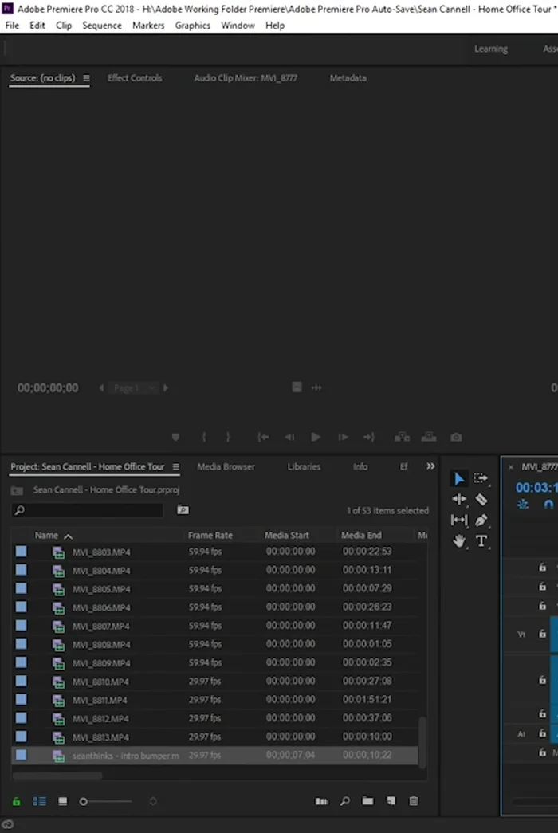Toggle V1 source patch button

pyautogui.click(x=521, y=635)
